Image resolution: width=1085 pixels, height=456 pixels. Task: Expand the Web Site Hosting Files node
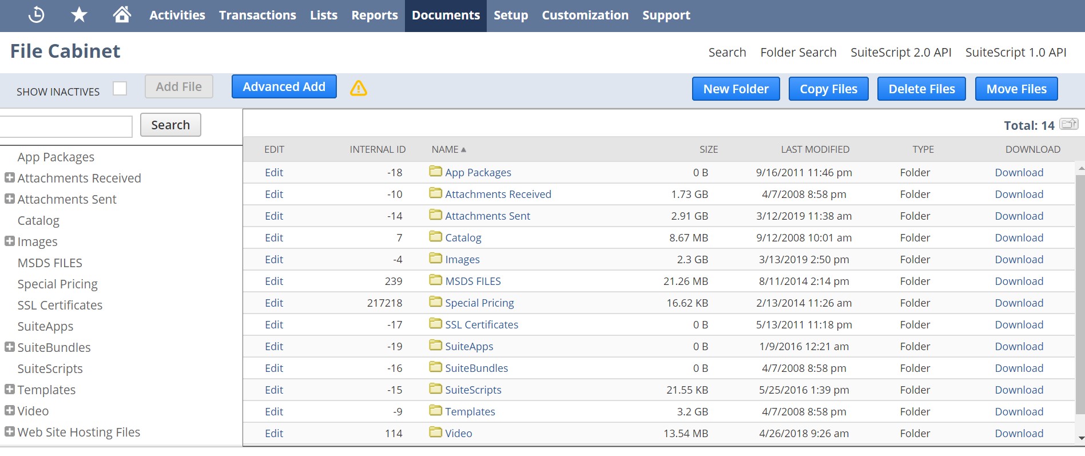10,432
